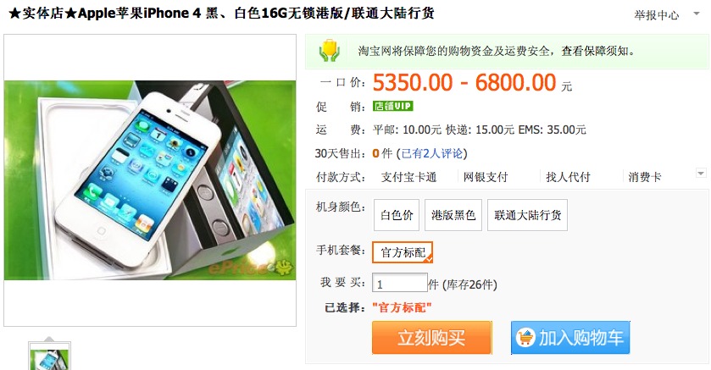711x370 pixels.
Task: Open the dropdown arrow beside 举报中心
Action: pos(696,14)
